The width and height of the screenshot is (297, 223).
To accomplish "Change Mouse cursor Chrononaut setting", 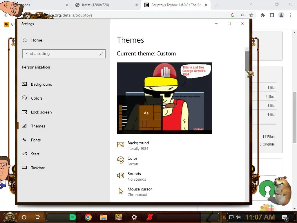I will pos(135,192).
